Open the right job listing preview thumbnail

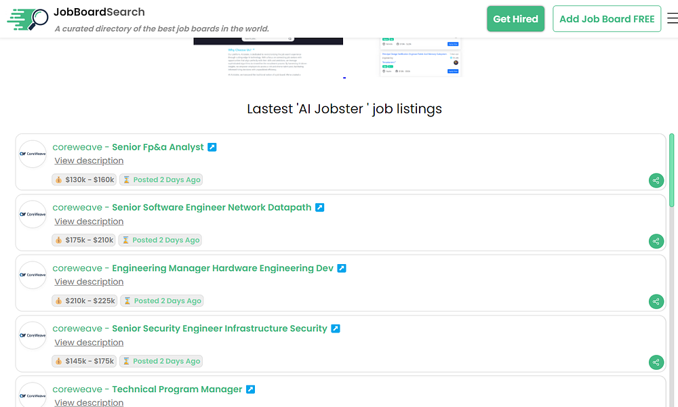coord(420,57)
